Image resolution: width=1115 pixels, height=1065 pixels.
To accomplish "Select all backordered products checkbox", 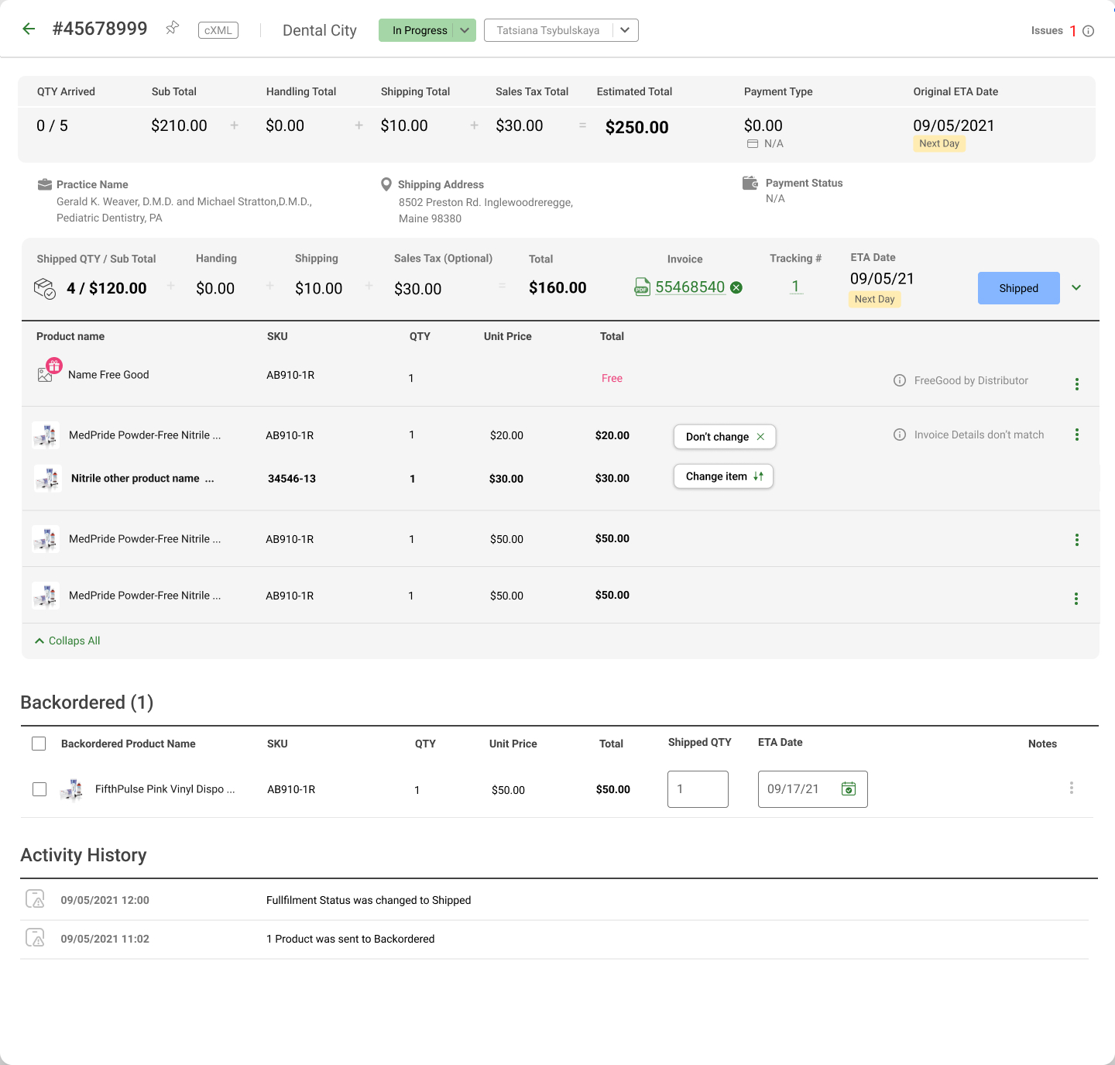I will click(x=39, y=744).
